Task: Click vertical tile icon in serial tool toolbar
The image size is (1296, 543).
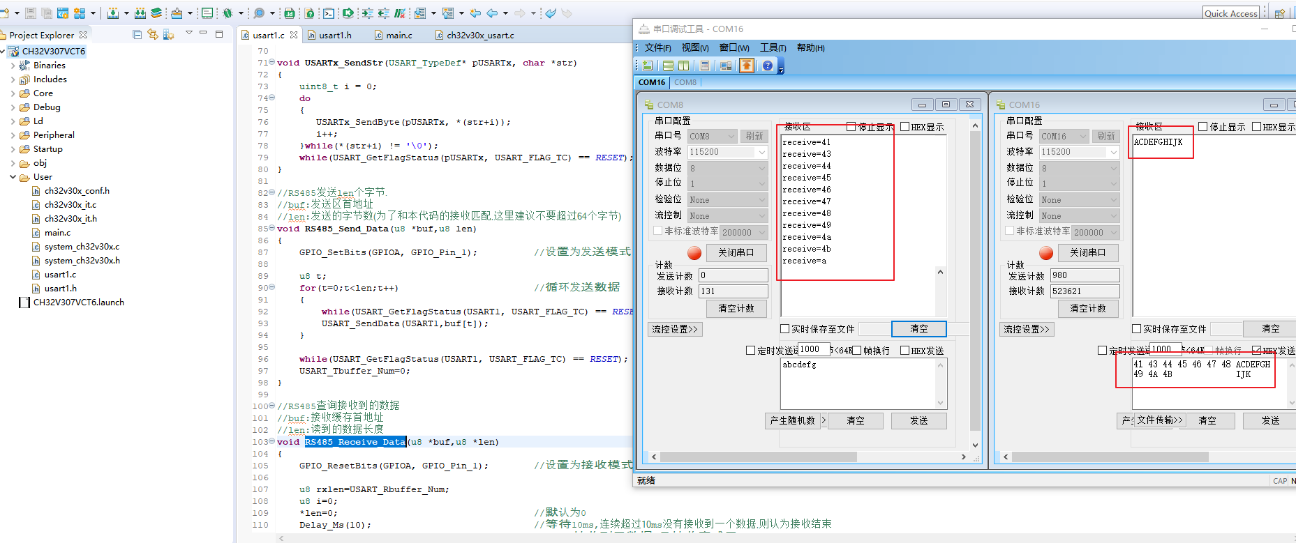Action: tap(683, 66)
